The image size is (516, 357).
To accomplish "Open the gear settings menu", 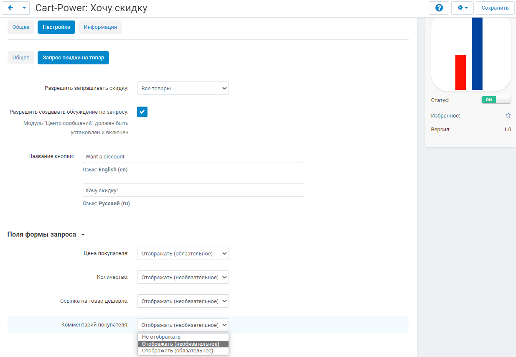I will (462, 8).
